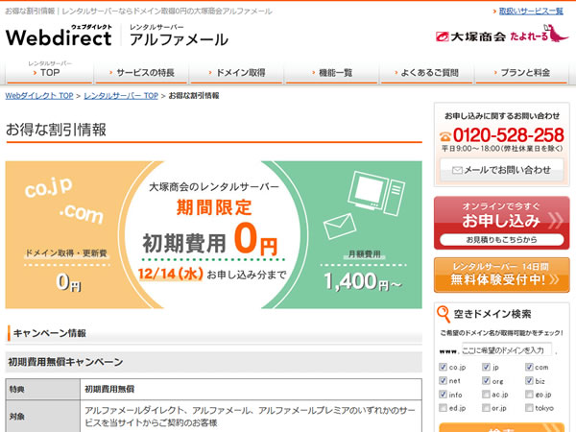Click the 初期費用無償キャンペーン subheading

tap(65, 362)
